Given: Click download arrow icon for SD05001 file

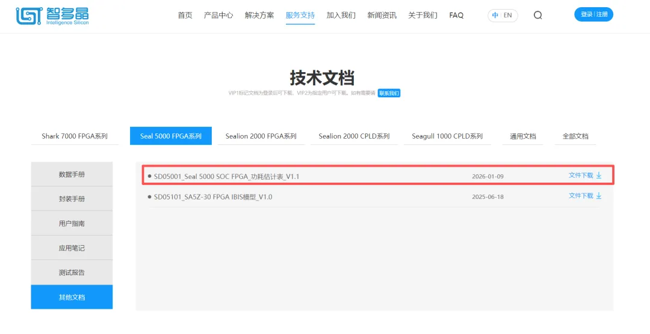Looking at the screenshot, I should (x=599, y=175).
